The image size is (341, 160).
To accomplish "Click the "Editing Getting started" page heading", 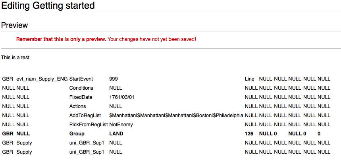I will (48, 6).
